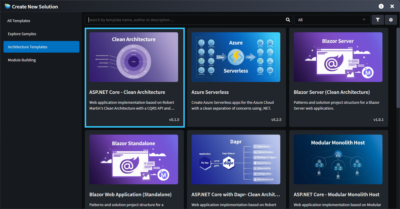Open the settings gear button

coord(391,20)
